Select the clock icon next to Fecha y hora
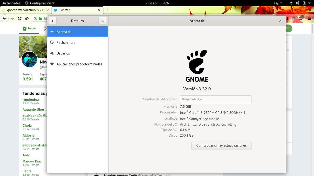This screenshot has height=176, width=314. [52, 43]
